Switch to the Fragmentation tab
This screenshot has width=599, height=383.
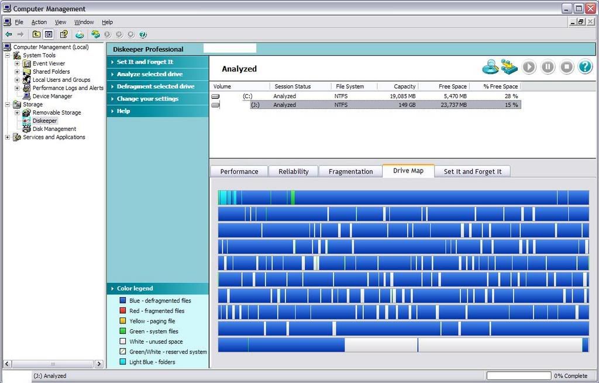(x=351, y=171)
